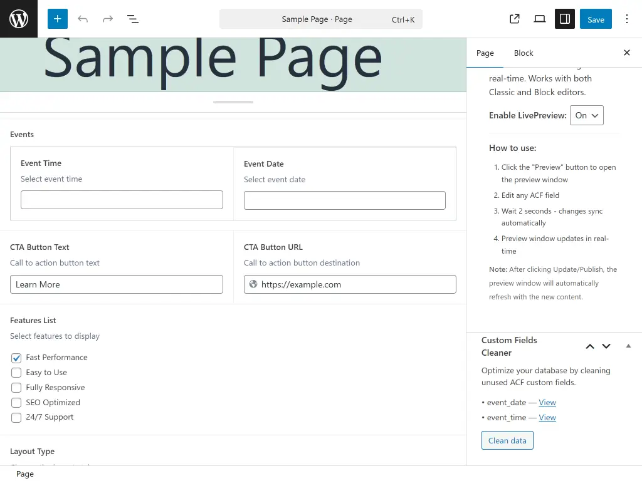Undo the last change
Screen dimensions: 642x481
click(83, 19)
